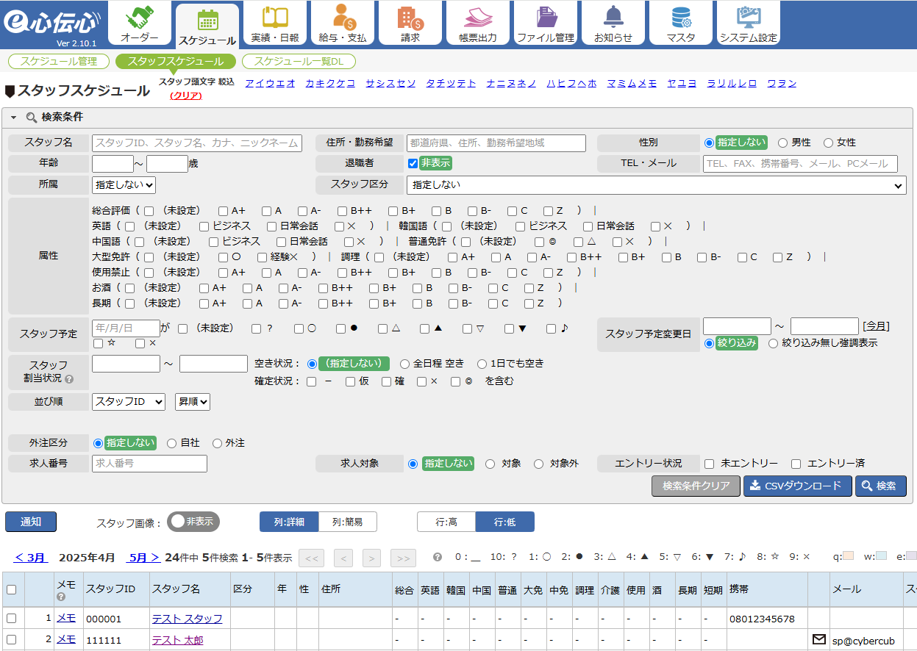This screenshot has height=651, width=917.
Task: Open the 所属 dropdown
Action: pos(124,185)
